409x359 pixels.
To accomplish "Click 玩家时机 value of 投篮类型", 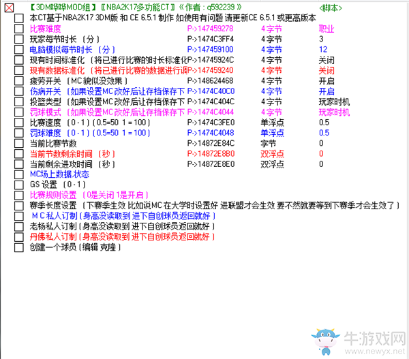I will (x=334, y=102).
